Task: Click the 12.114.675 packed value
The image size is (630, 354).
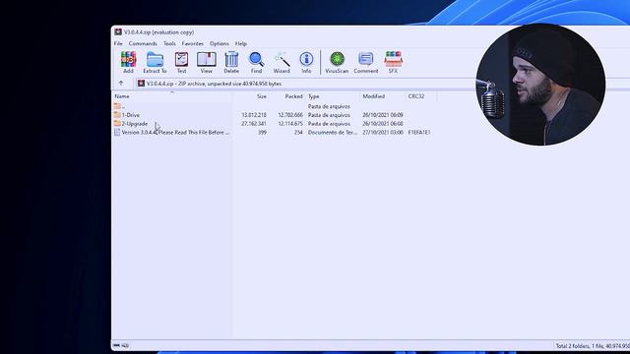Action: coord(290,124)
